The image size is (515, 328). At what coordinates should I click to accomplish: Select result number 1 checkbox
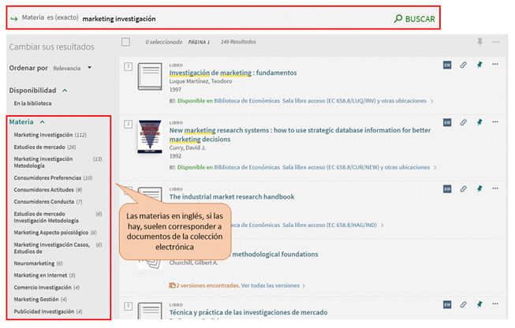tap(128, 66)
